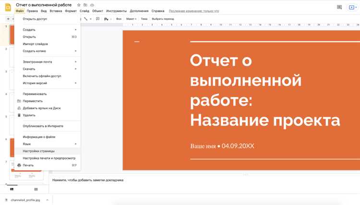
Task: Open the Справка menu
Action: 158,11
